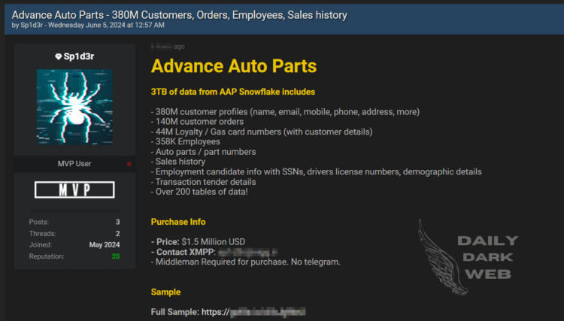This screenshot has height=321, width=564.
Task: Click the red offline status dot
Action: tap(129, 164)
